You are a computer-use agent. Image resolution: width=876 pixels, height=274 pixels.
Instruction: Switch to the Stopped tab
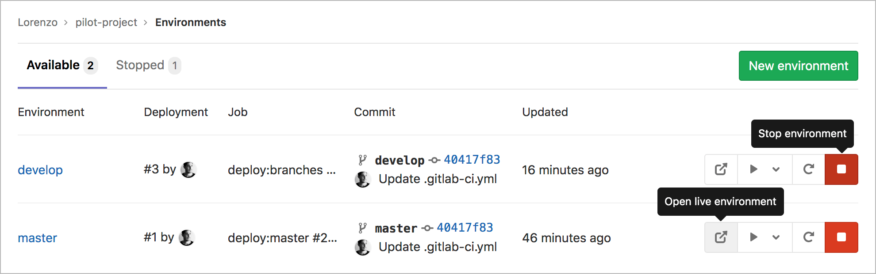pyautogui.click(x=149, y=65)
